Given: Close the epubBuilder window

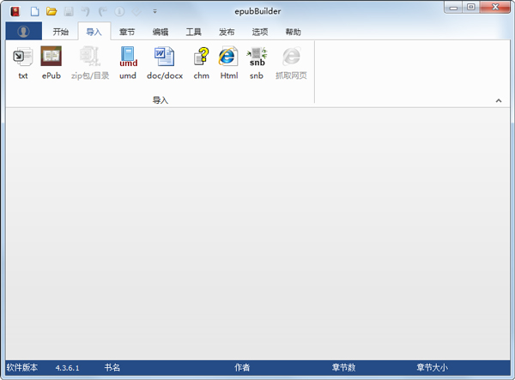Looking at the screenshot, I should 495,7.
